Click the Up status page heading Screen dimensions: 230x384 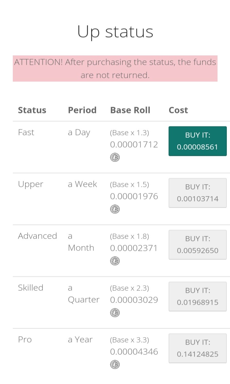coord(115,32)
